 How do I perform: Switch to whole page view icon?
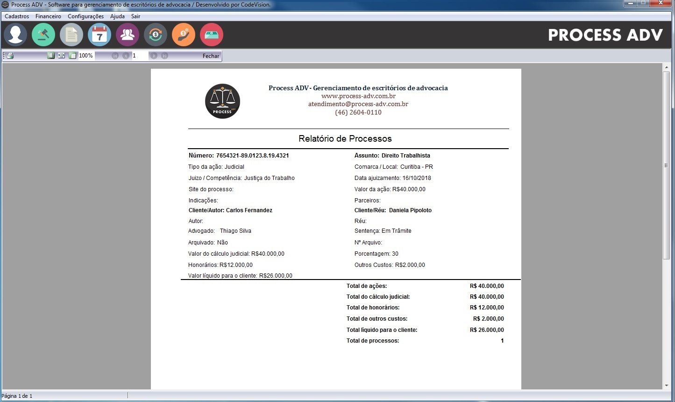[51, 56]
